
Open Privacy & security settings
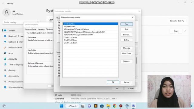(x=13, y=82)
